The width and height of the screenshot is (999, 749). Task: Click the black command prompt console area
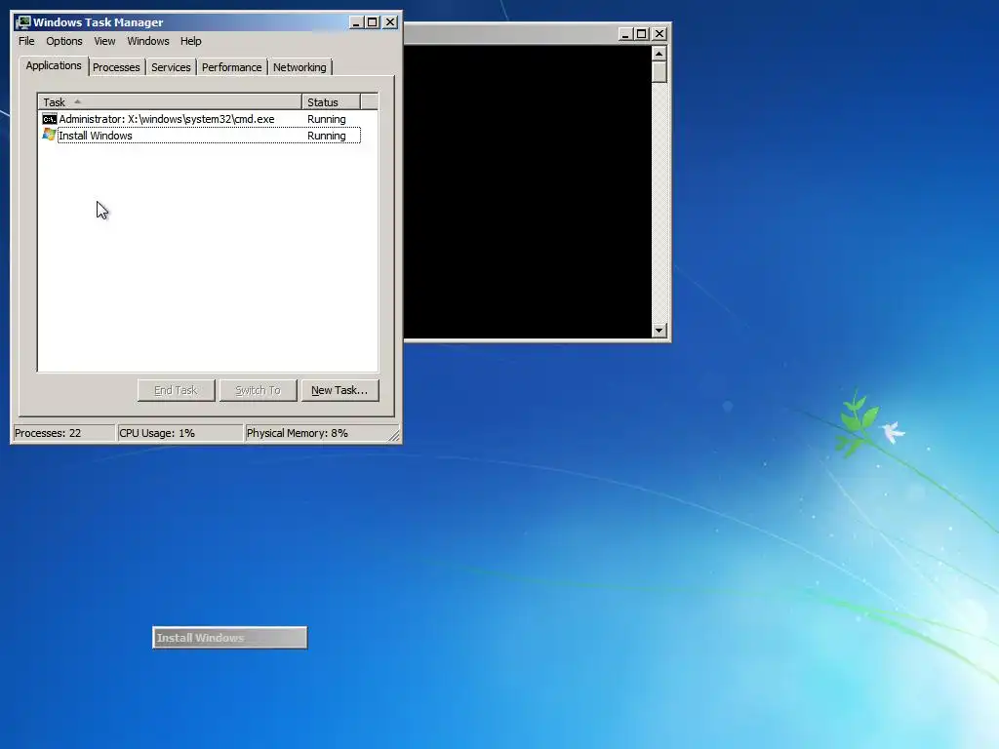[x=528, y=191]
